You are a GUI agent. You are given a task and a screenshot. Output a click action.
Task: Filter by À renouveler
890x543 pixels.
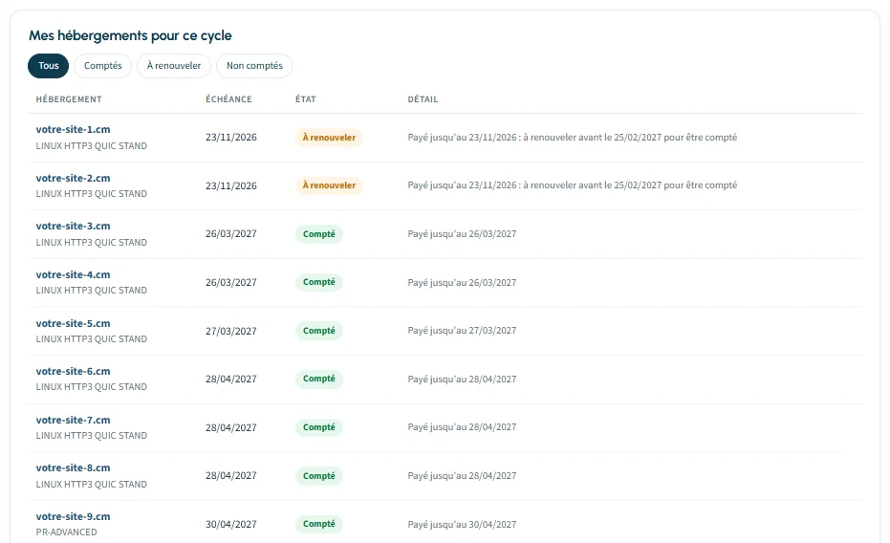pyautogui.click(x=174, y=66)
